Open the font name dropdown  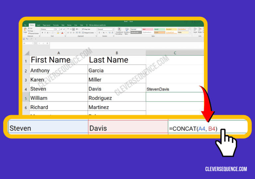(x=54, y=29)
